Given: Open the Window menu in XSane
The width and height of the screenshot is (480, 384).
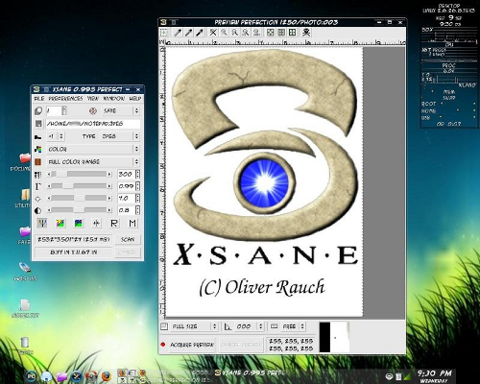Looking at the screenshot, I should click(x=113, y=99).
